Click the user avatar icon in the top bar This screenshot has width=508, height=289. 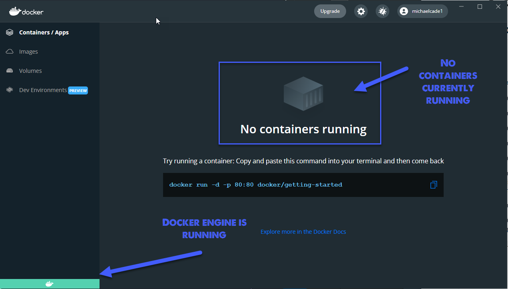tap(403, 11)
